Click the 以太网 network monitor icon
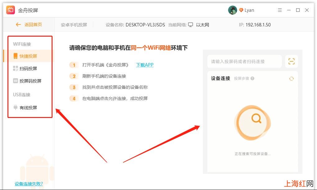Viewport: 317px width, 190px height. point(191,25)
